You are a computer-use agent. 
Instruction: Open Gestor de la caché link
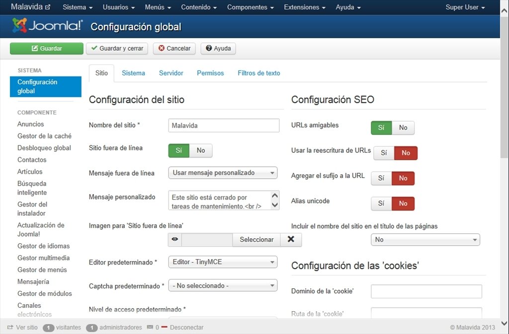(x=44, y=136)
